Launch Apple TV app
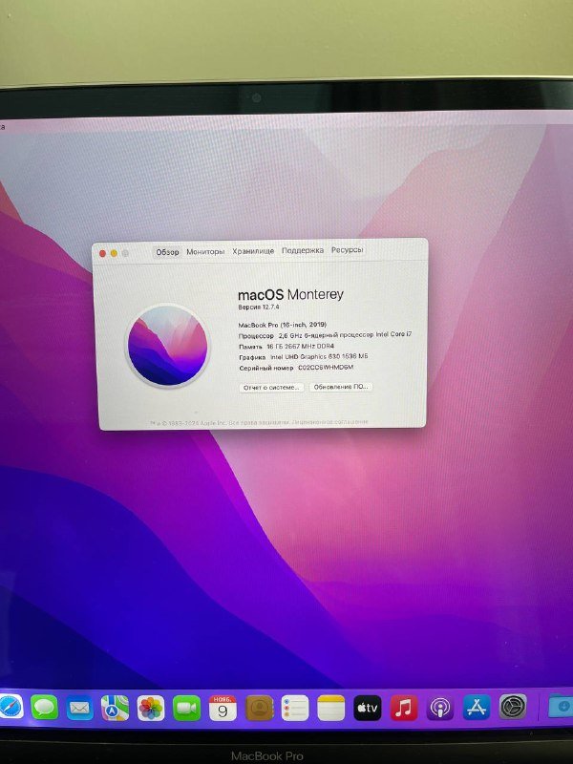 [x=368, y=708]
